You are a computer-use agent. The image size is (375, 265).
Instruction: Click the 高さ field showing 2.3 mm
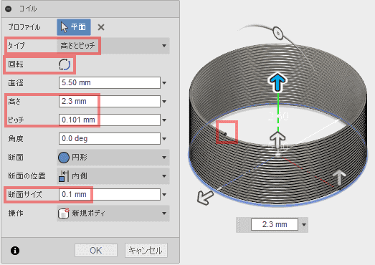(110, 101)
